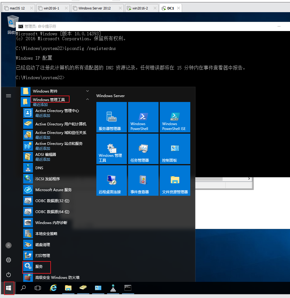Open Windows 管理工具 tile
This screenshot has height=298, width=290.
112,149
